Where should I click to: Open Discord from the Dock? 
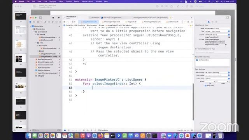tap(137, 136)
